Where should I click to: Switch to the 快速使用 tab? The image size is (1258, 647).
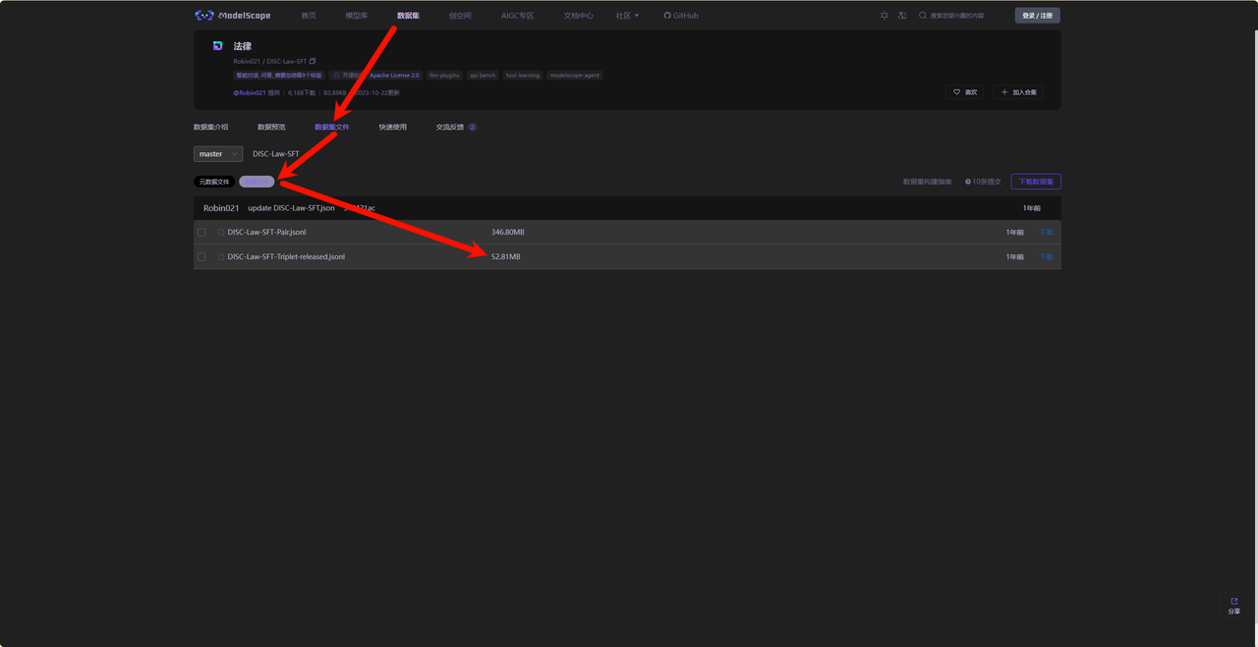point(393,127)
